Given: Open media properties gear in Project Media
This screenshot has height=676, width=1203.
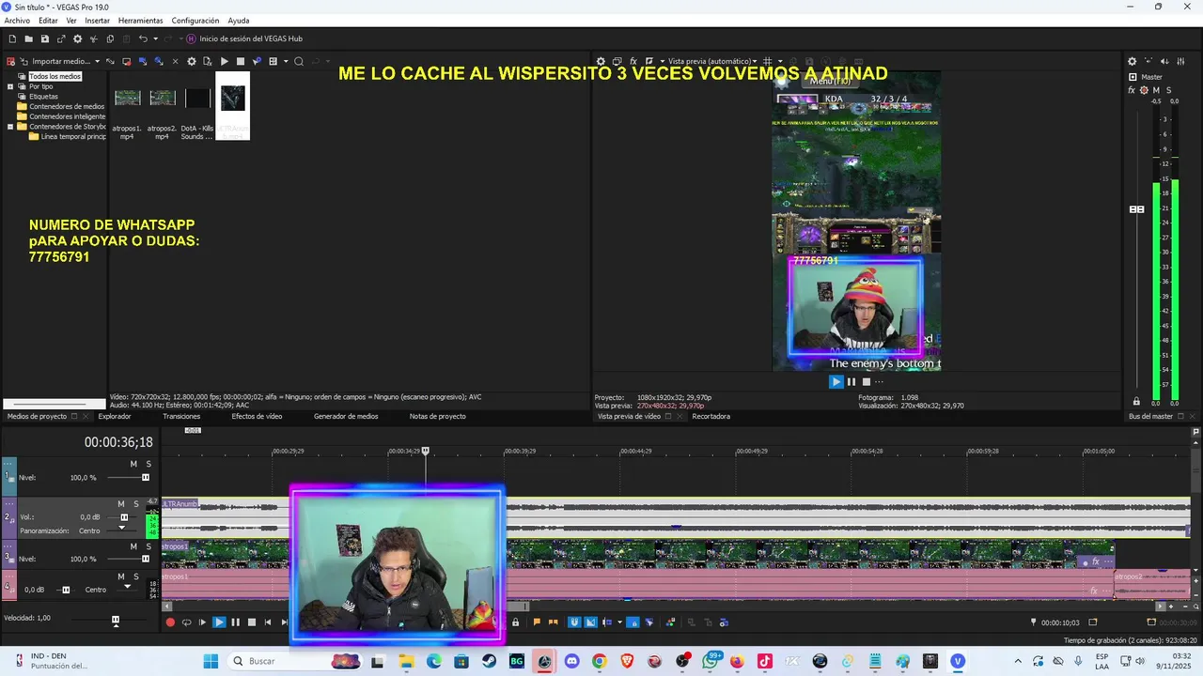Looking at the screenshot, I should [x=192, y=61].
